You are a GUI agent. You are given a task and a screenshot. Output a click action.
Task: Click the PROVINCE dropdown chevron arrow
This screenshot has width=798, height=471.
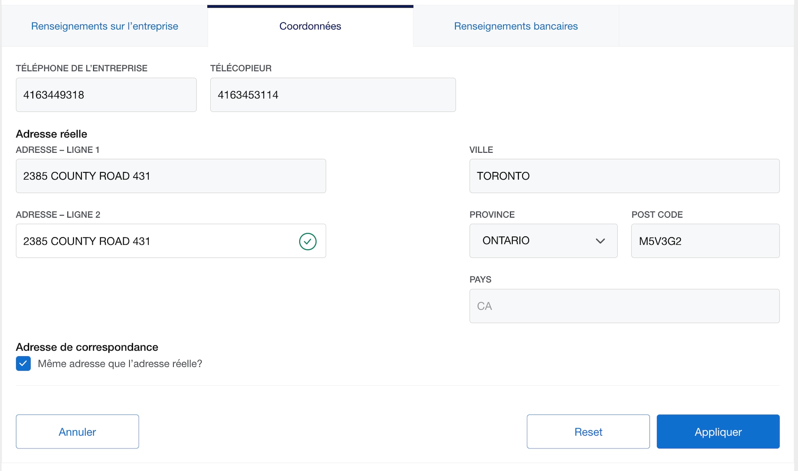pos(600,241)
